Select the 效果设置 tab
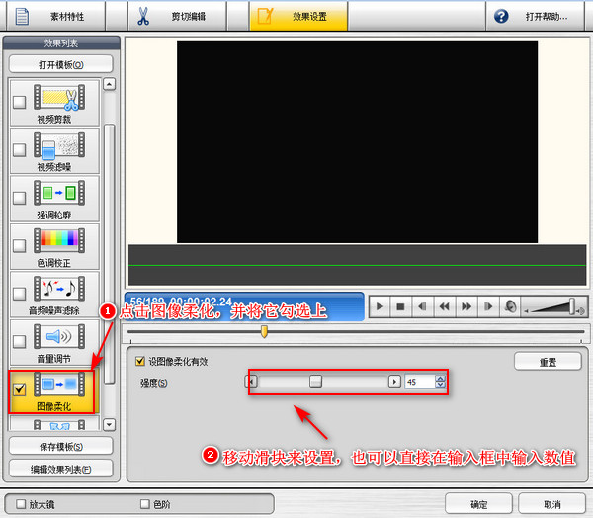Image resolution: width=593 pixels, height=518 pixels. click(298, 16)
